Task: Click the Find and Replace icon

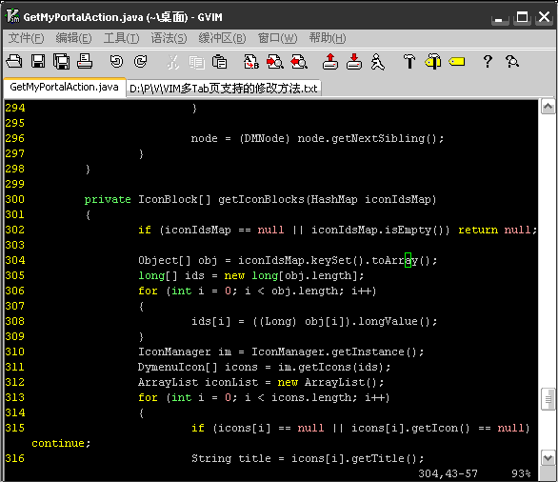Action: 250,62
